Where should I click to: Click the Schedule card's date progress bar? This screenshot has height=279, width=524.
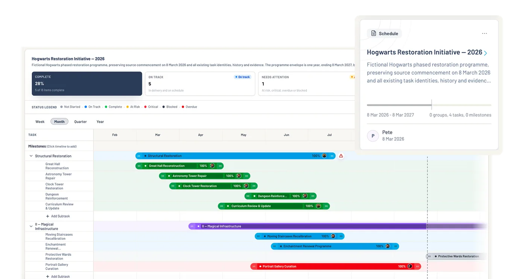point(429,105)
